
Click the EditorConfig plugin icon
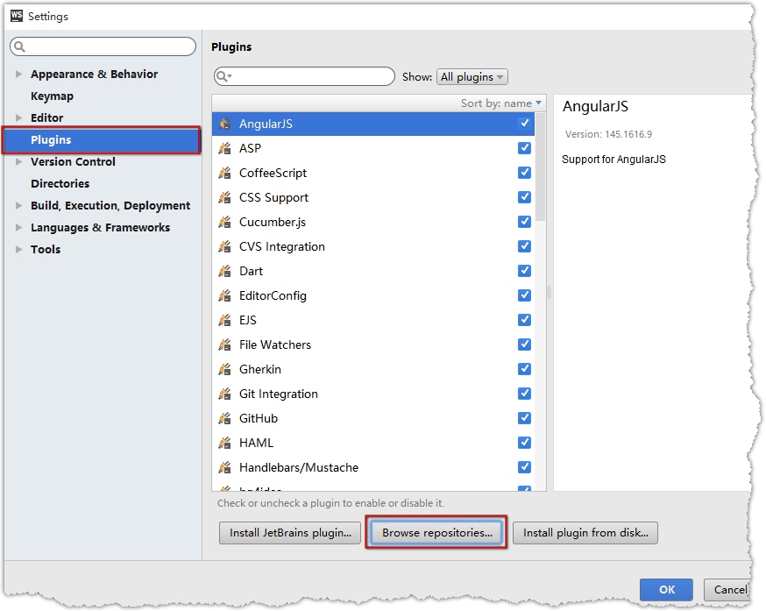click(x=224, y=295)
